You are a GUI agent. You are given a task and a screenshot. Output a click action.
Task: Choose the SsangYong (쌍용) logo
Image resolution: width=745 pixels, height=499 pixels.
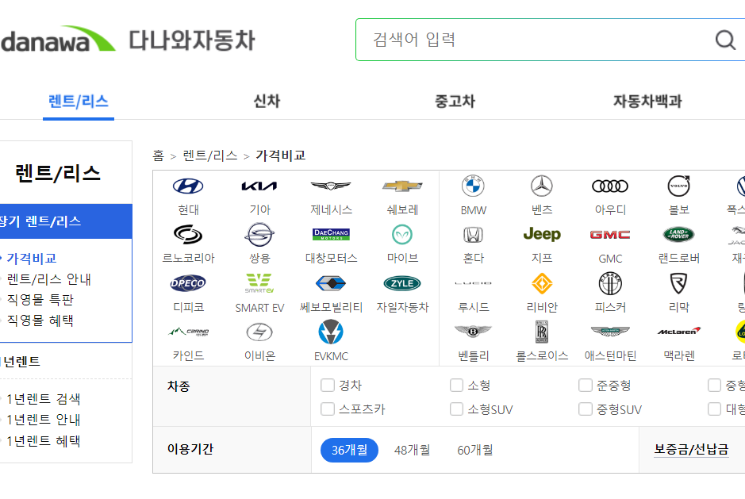click(259, 234)
